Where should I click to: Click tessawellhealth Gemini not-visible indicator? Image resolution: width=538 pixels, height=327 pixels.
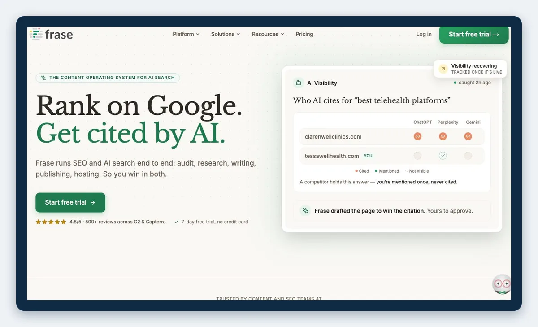468,156
